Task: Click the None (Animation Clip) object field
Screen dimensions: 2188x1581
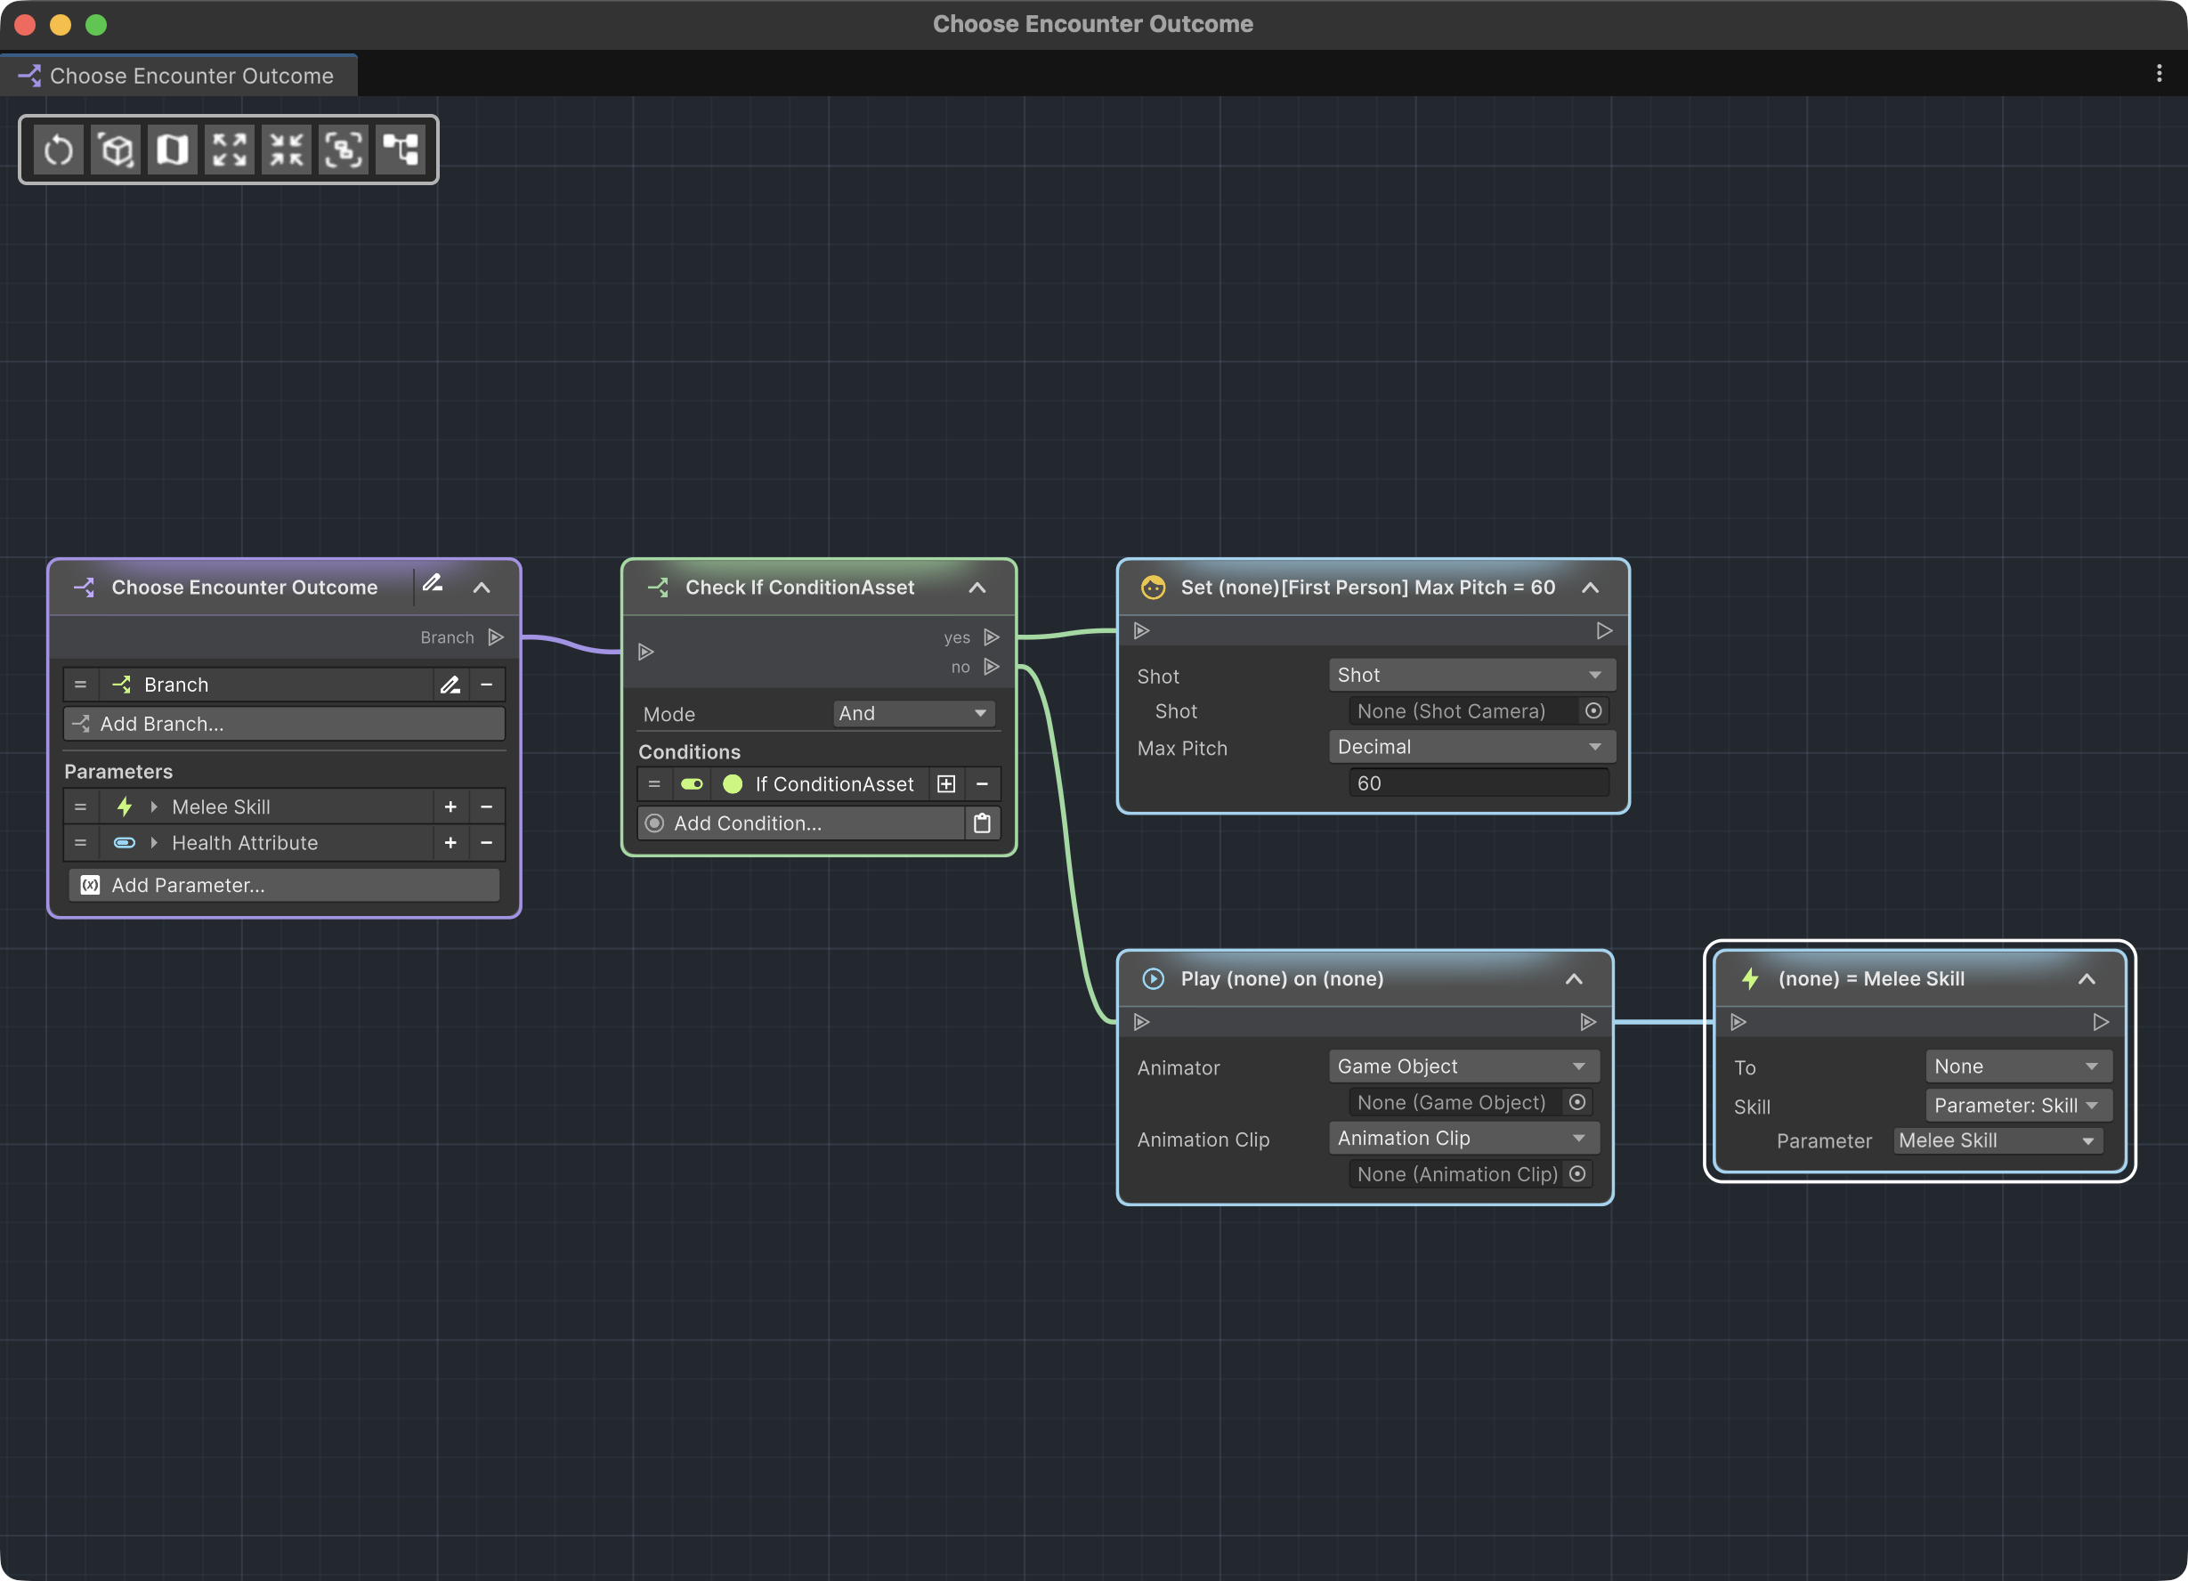Action: click(x=1471, y=1174)
